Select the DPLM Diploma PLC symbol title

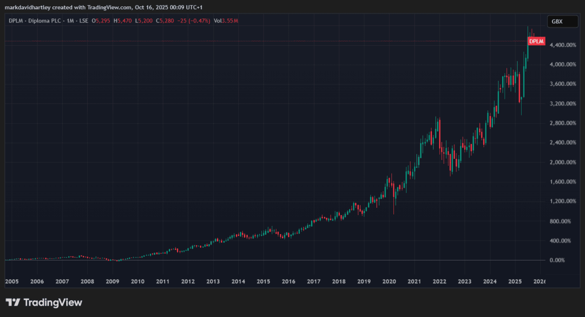click(34, 21)
